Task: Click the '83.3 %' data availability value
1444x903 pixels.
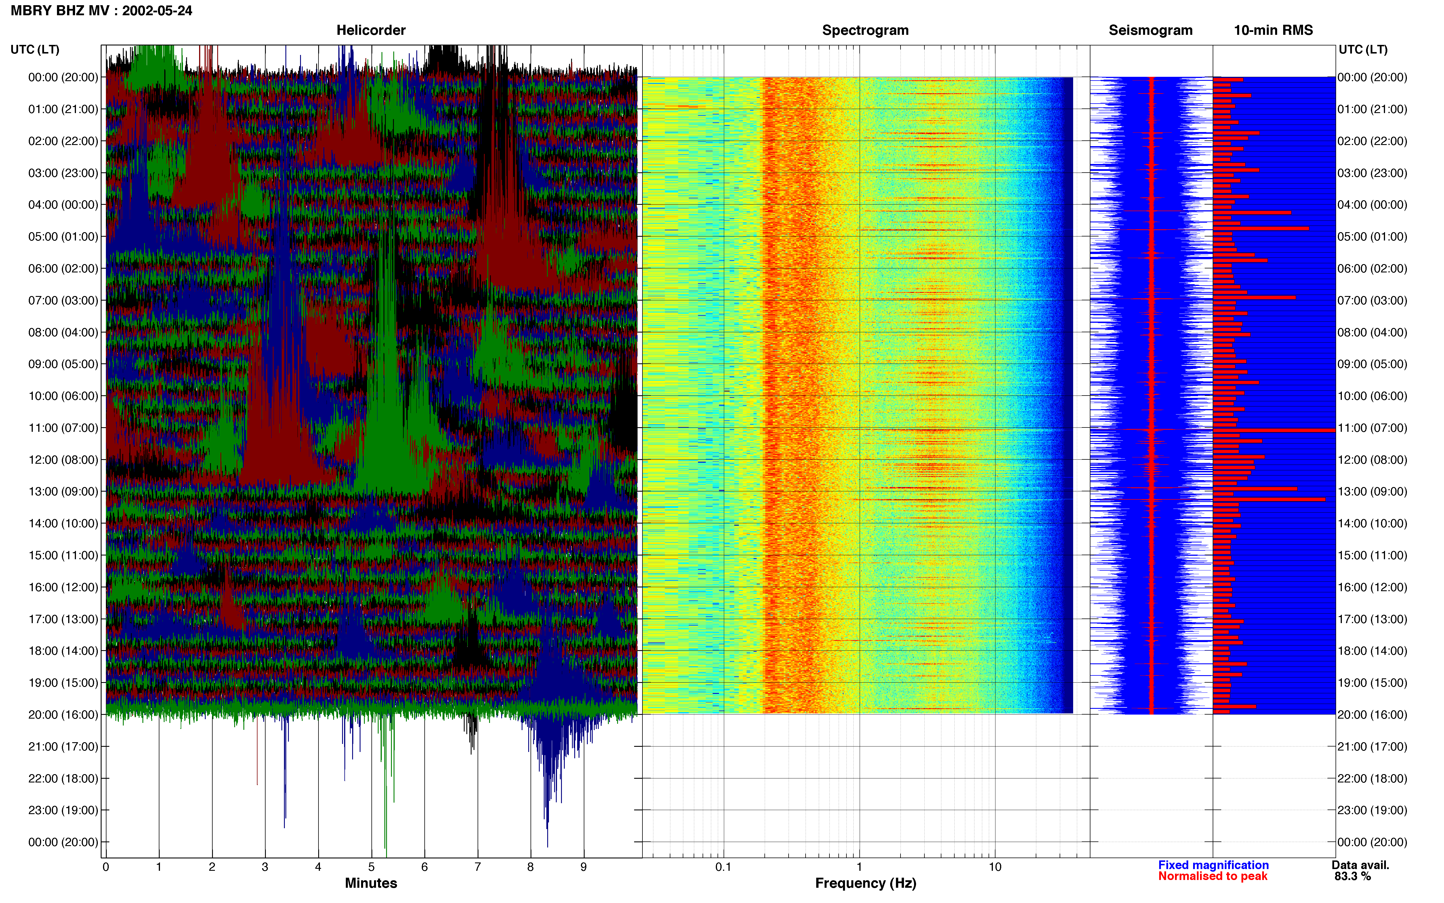Action: (1353, 876)
